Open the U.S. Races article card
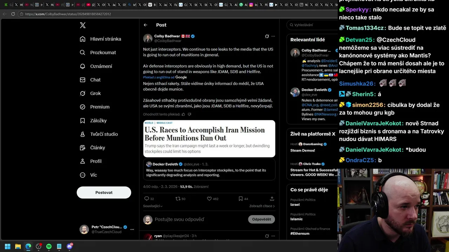Image resolution: width=449 pixels, height=252 pixels. pyautogui.click(x=209, y=139)
